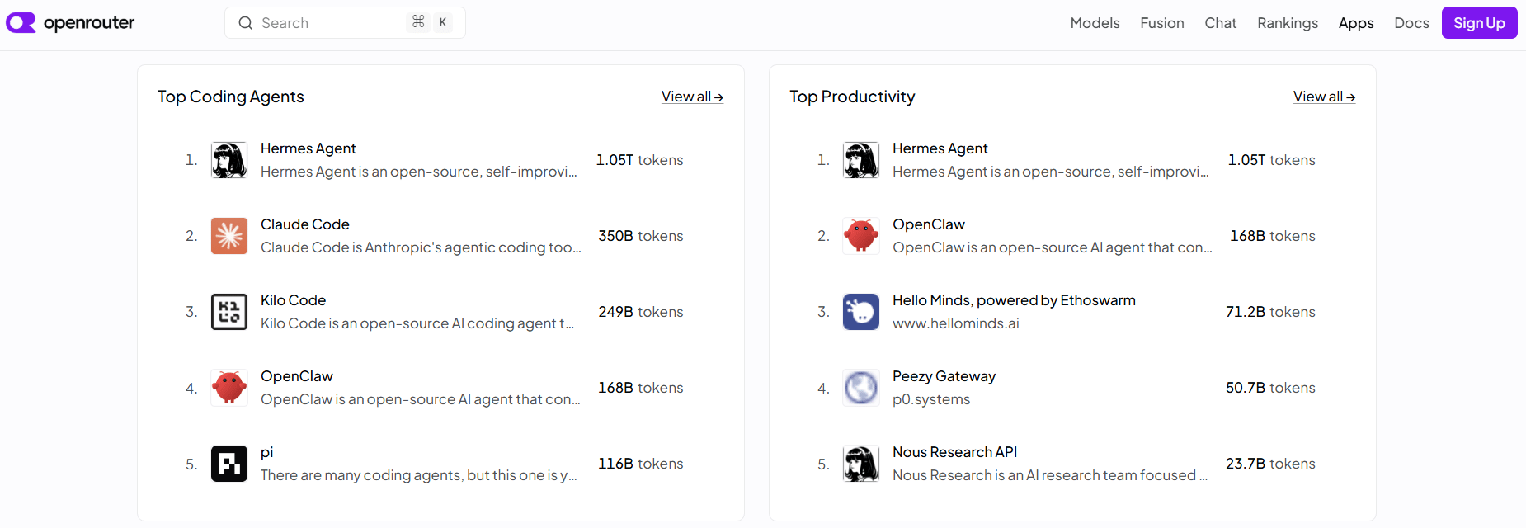The height and width of the screenshot is (528, 1526).
Task: Click OpenClaw red icon in Top Productivity
Action: pyautogui.click(x=861, y=236)
